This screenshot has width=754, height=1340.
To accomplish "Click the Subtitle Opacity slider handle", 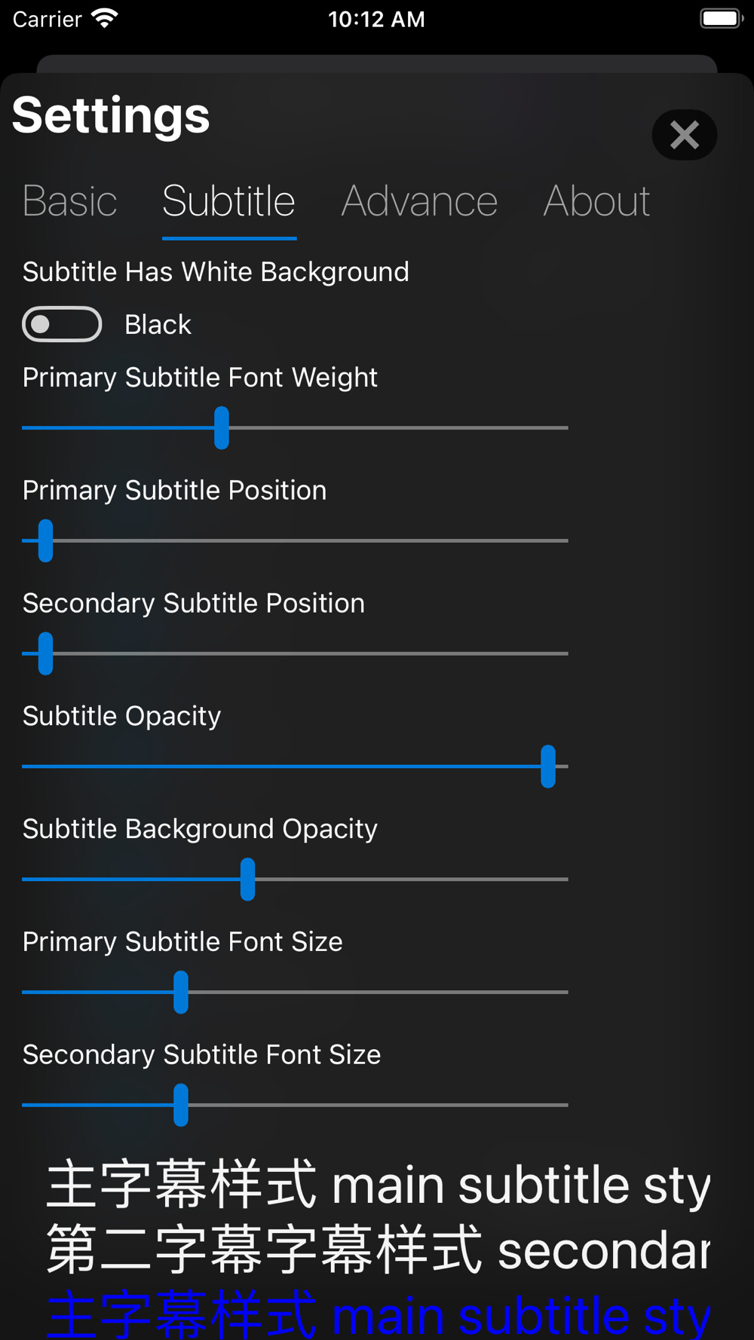I will 548,766.
